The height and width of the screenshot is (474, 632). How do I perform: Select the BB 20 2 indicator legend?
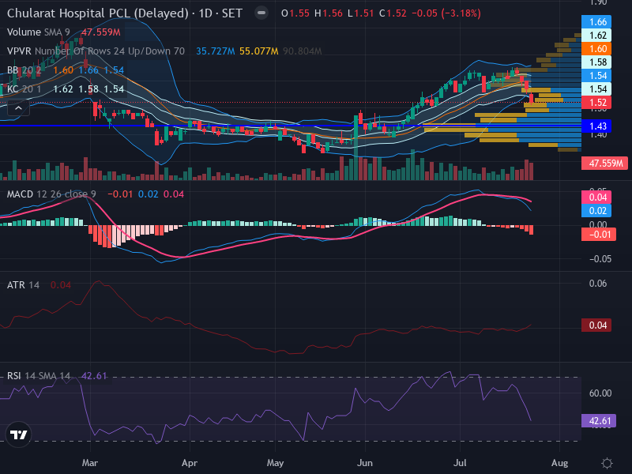coord(24,70)
